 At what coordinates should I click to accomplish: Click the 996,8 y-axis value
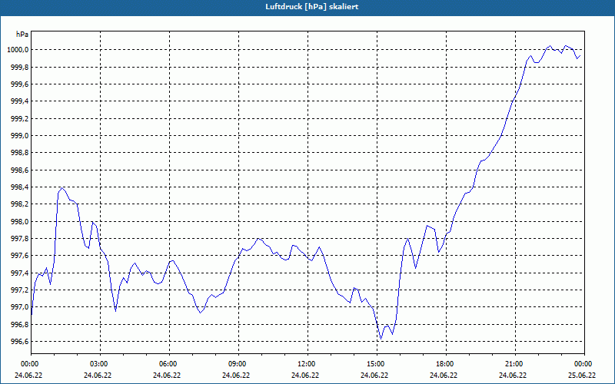point(20,324)
